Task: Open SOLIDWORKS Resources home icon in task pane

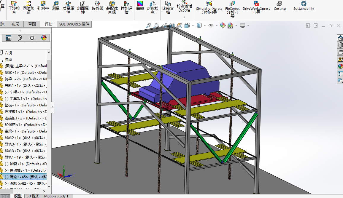Action: click(340, 38)
